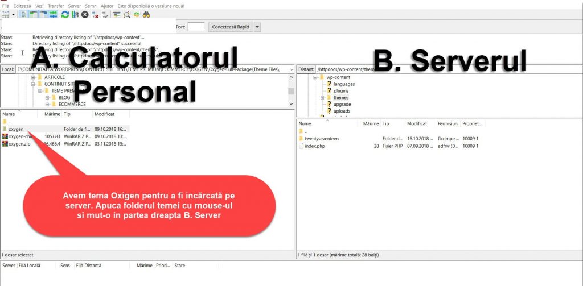
Task: Click the Process queue toolbar icon
Action: point(75,14)
